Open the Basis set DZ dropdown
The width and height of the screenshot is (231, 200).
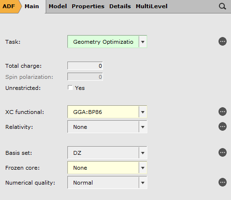[107, 153]
